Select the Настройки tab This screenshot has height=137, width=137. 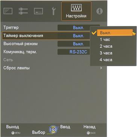[x=76, y=11]
